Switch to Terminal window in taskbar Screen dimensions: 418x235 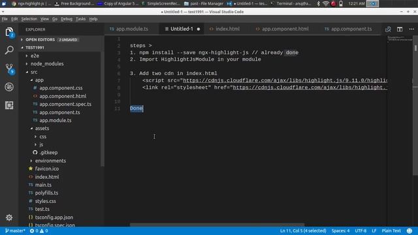tap(291, 4)
